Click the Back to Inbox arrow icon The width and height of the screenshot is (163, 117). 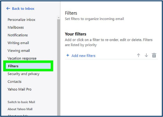8,8
